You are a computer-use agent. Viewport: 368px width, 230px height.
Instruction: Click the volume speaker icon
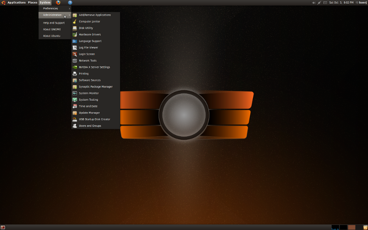coord(314,2)
